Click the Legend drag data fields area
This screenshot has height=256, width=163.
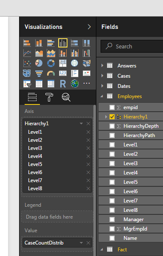pos(57,217)
